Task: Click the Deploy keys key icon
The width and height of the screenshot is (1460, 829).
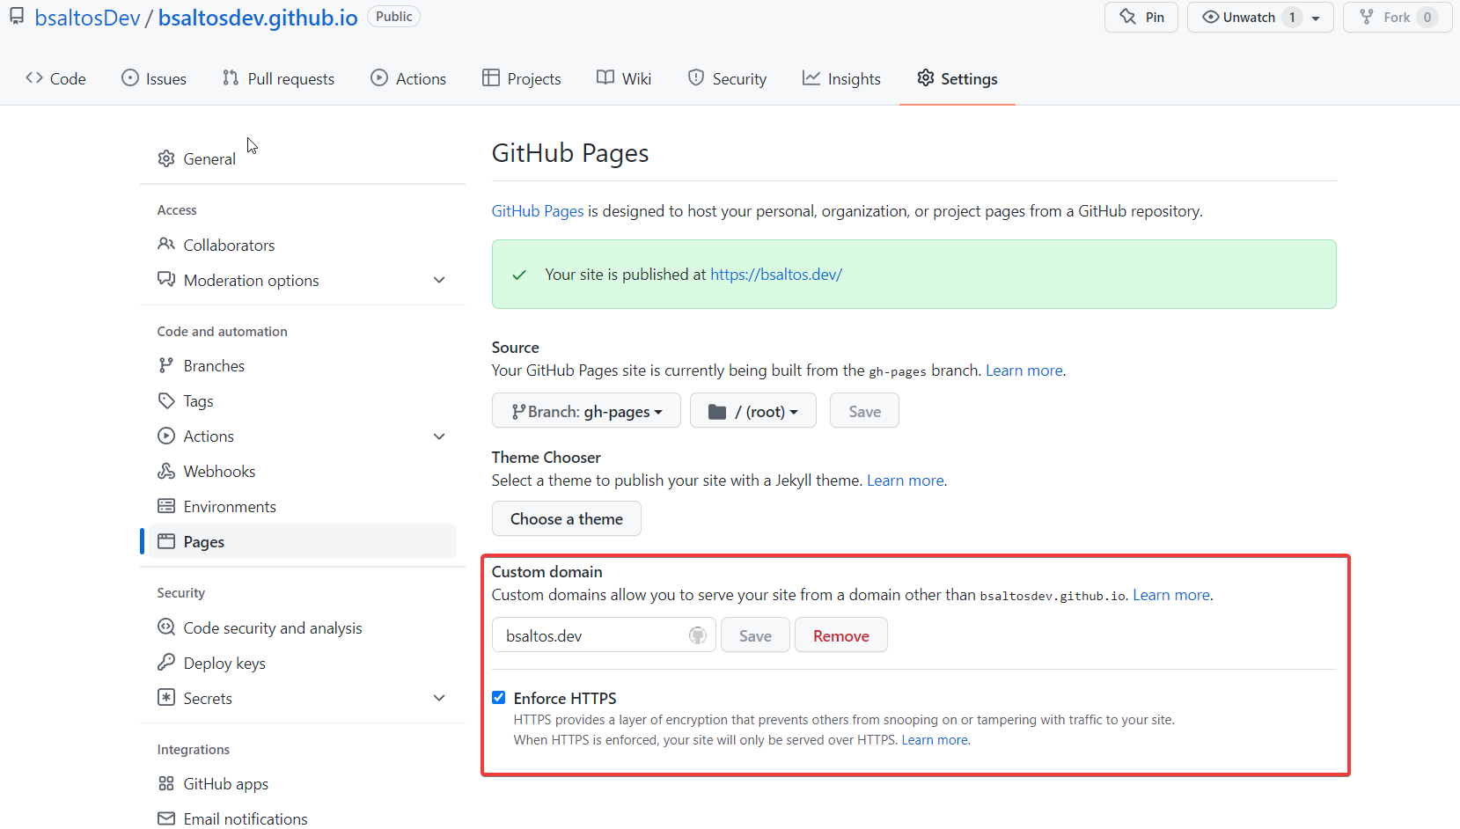Action: coord(166,662)
